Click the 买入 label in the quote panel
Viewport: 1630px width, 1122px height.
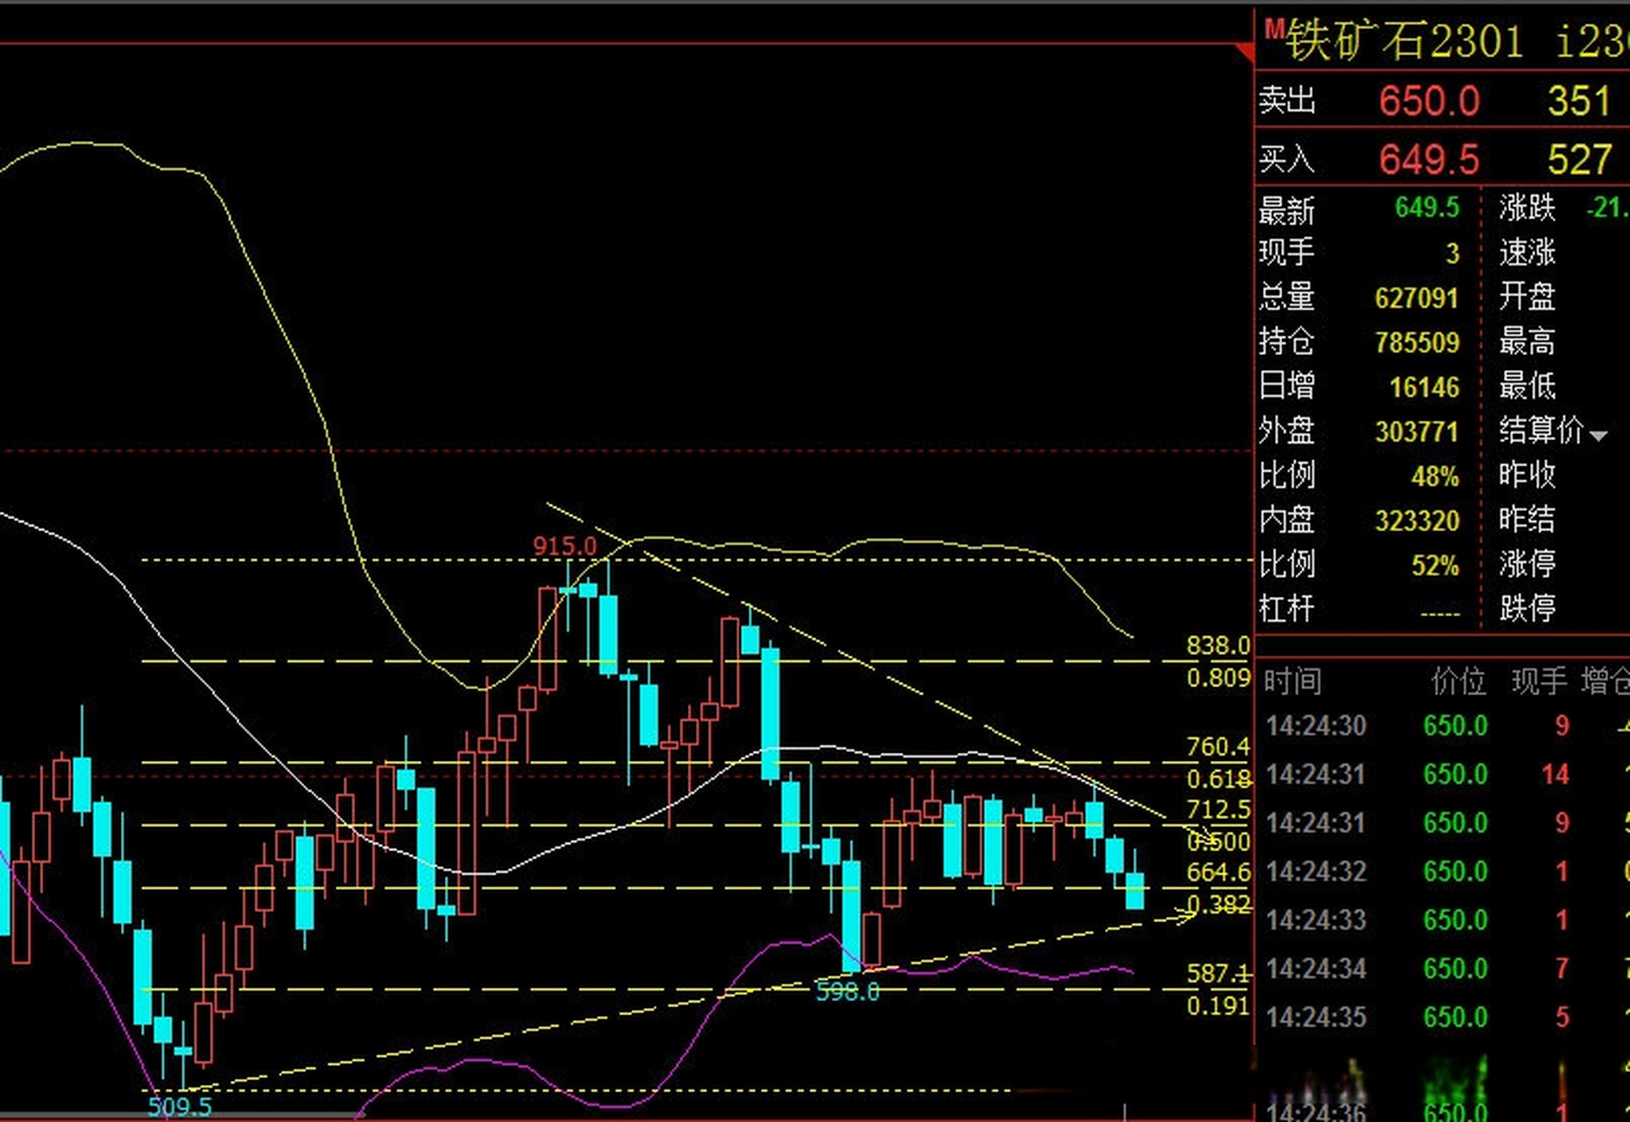tap(1287, 160)
